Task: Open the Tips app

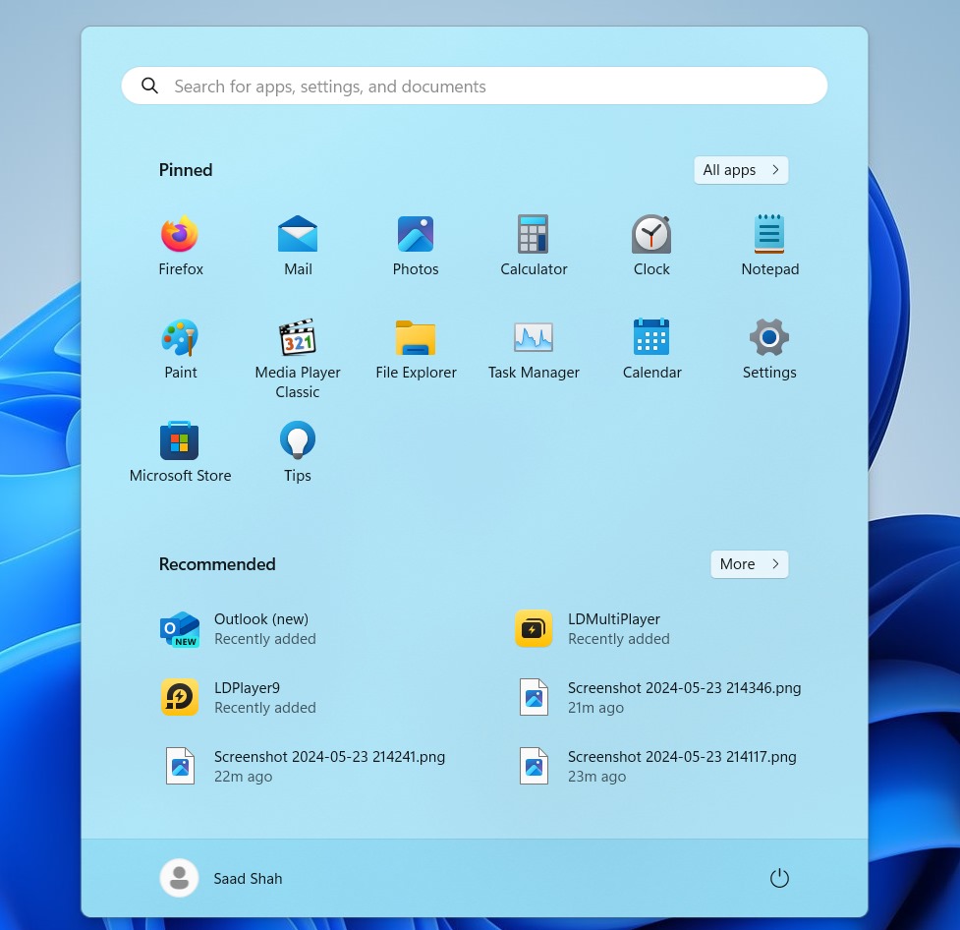Action: (x=298, y=452)
